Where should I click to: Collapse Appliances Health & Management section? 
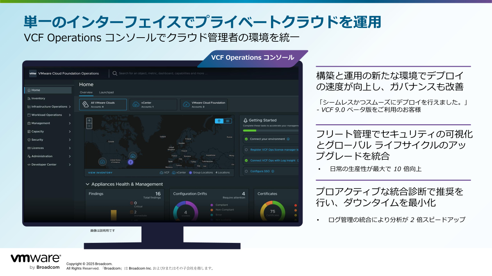pos(87,184)
